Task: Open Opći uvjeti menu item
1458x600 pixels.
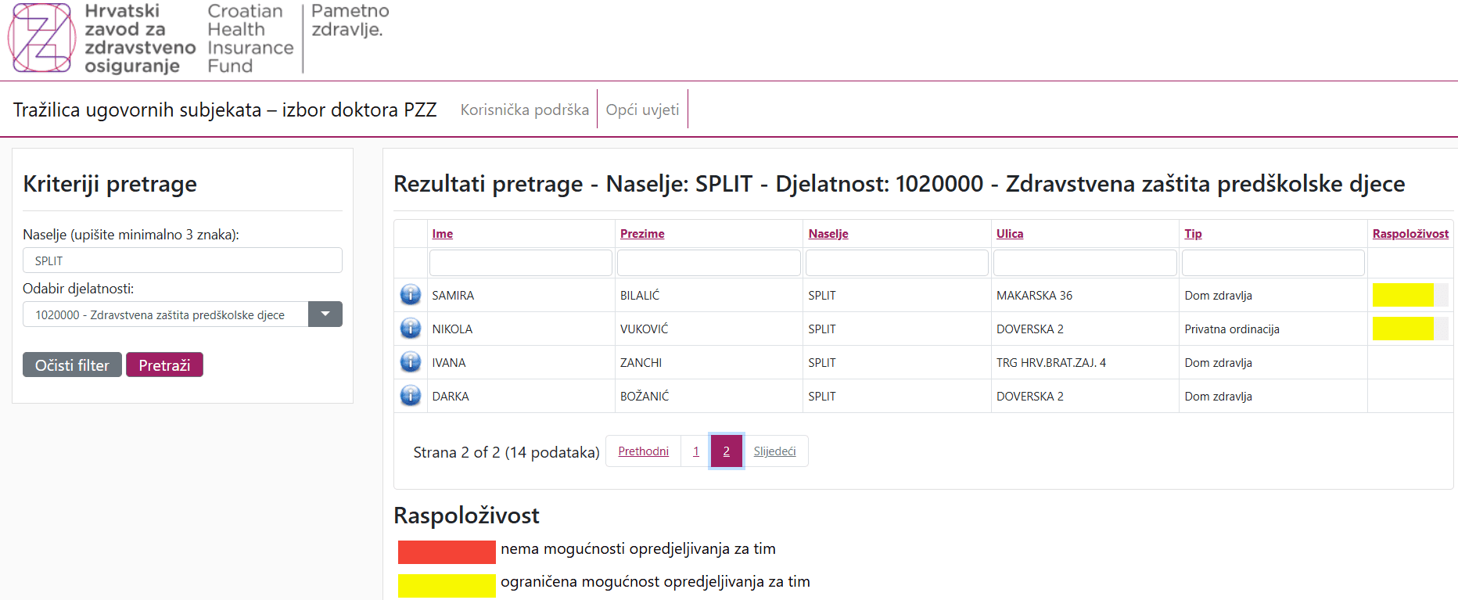Action: coord(642,110)
